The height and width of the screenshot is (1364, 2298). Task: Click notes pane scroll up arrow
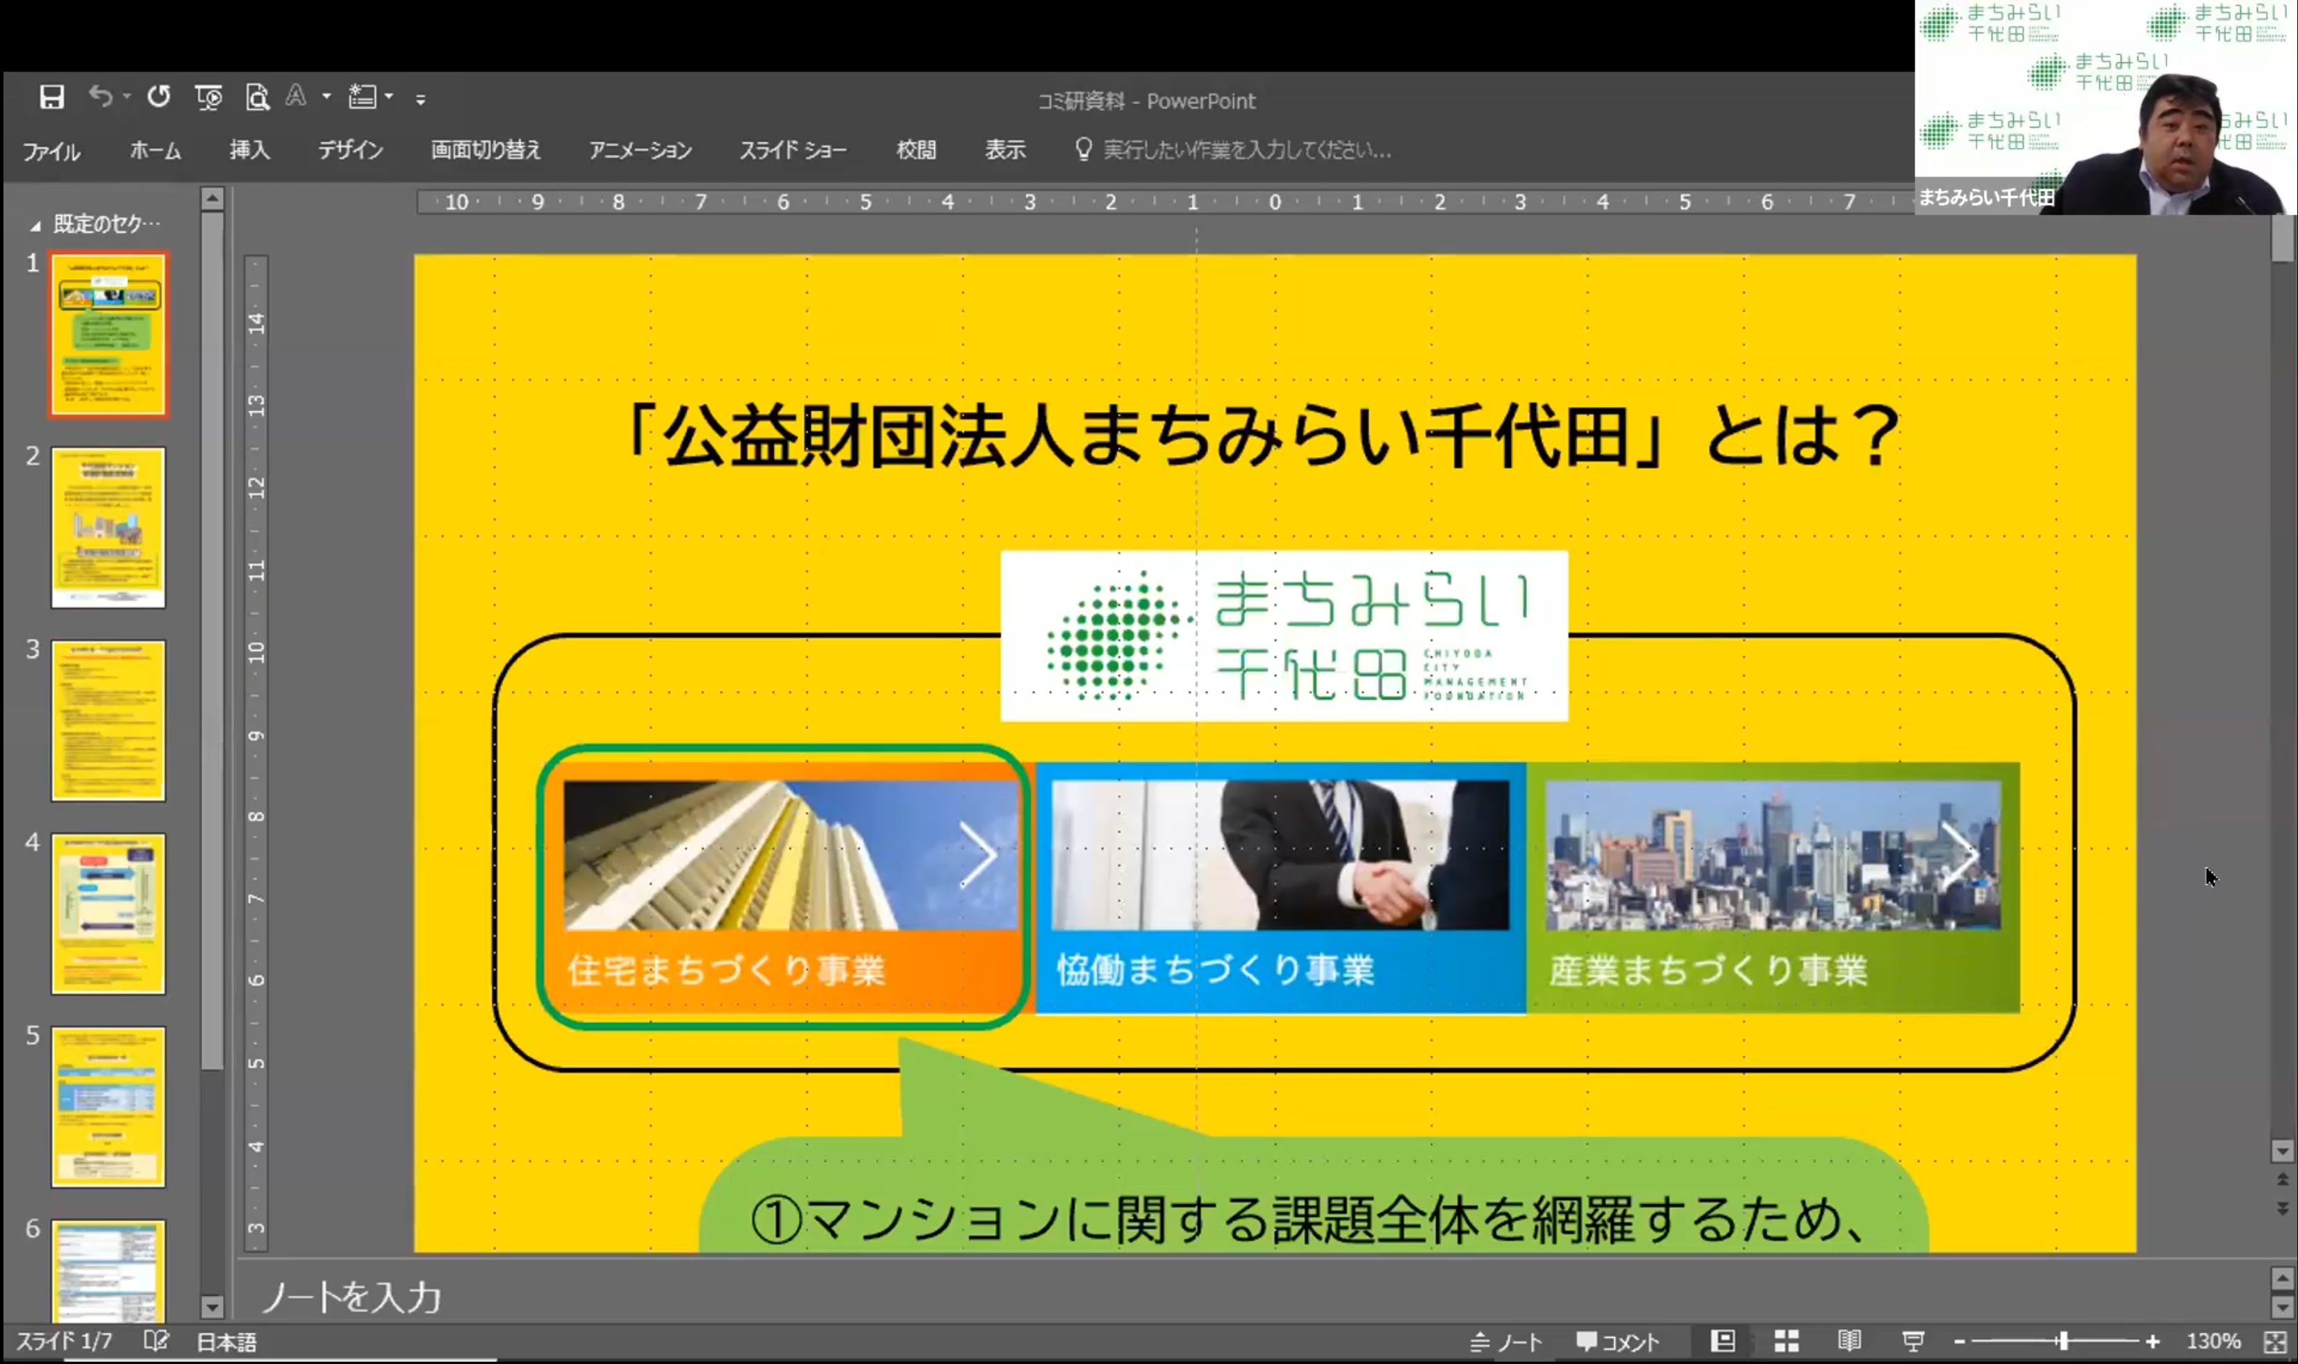(x=2283, y=1279)
